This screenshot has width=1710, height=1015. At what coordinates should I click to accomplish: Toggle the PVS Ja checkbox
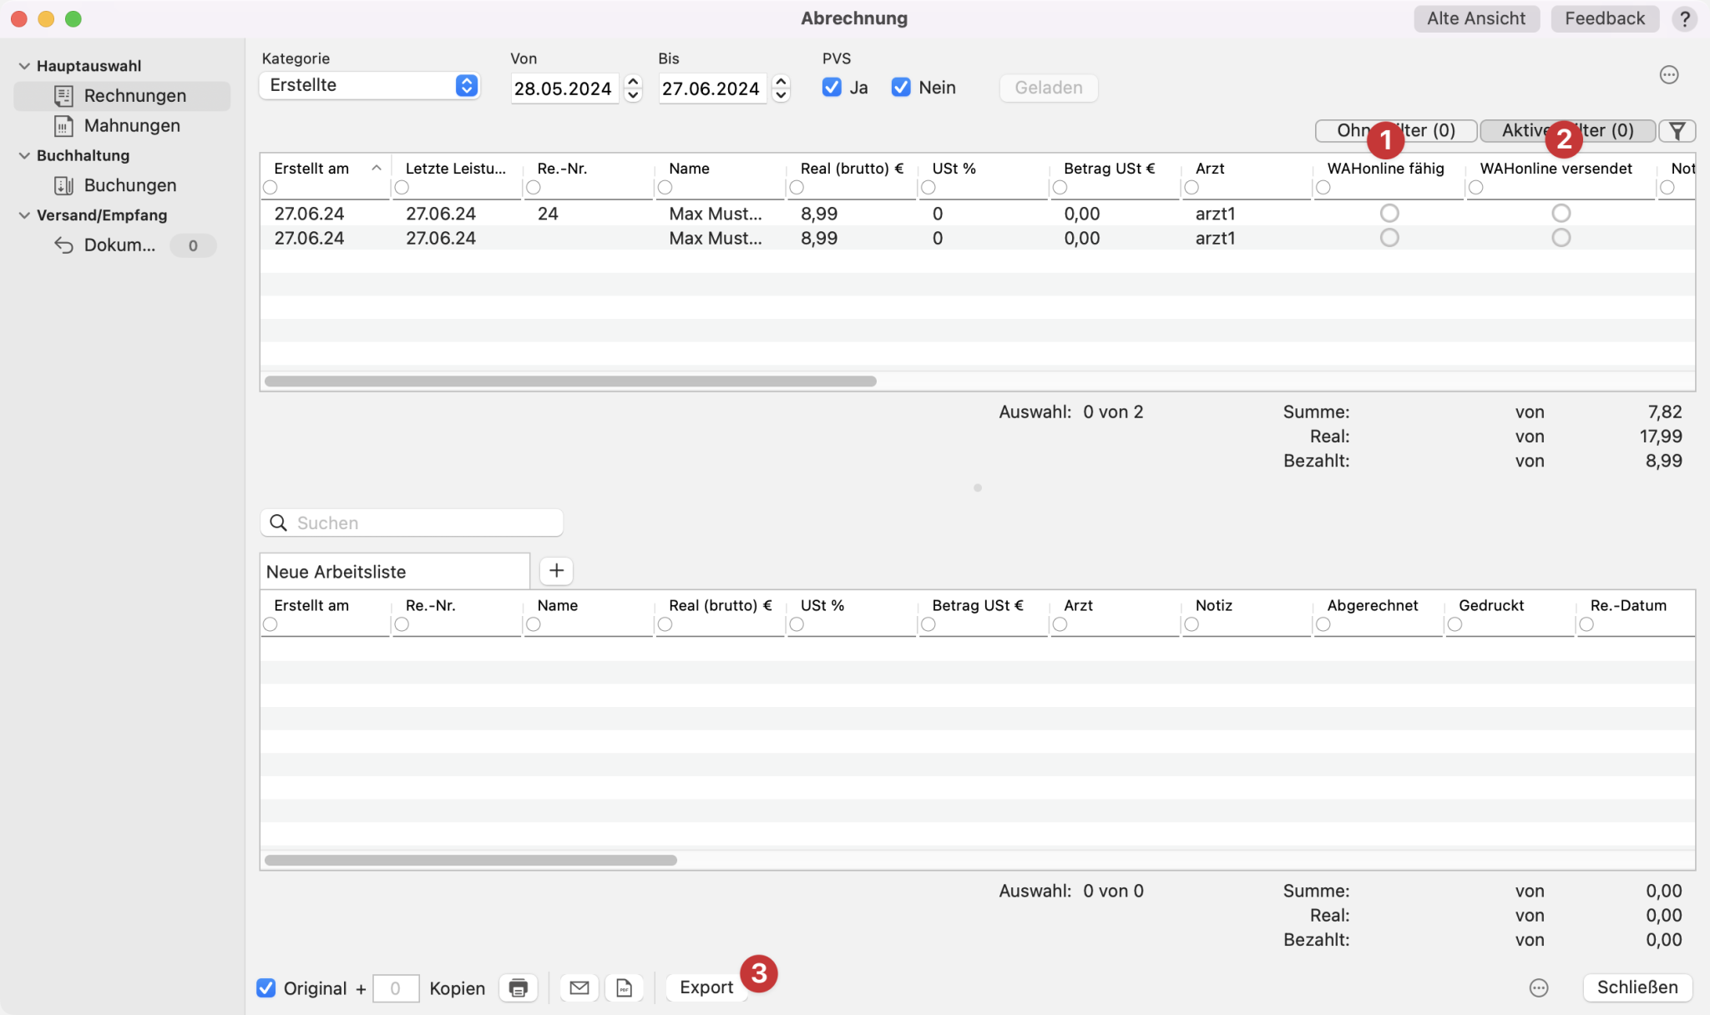pyautogui.click(x=832, y=87)
